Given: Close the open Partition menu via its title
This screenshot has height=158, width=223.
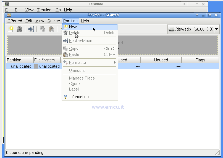Looking at the screenshot, I should coord(70,21).
